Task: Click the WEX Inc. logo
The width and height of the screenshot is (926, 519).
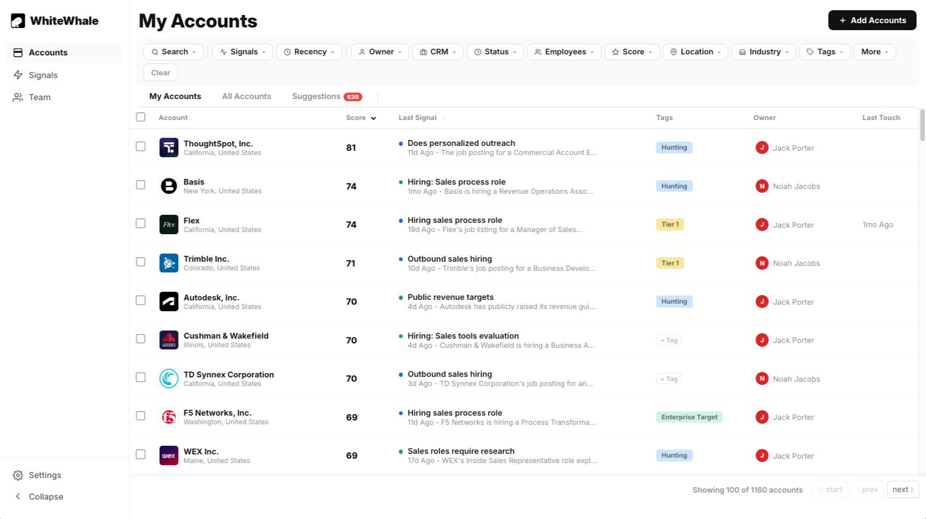Action: tap(169, 455)
